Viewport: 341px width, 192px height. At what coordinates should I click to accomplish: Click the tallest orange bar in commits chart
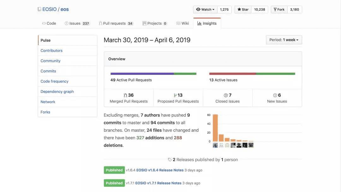point(215,128)
